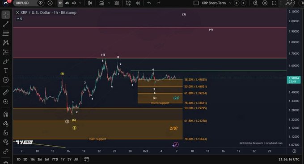Screen dimensions: 304x164
Task: Enter fullscreen mode
Action: coord(274,3)
